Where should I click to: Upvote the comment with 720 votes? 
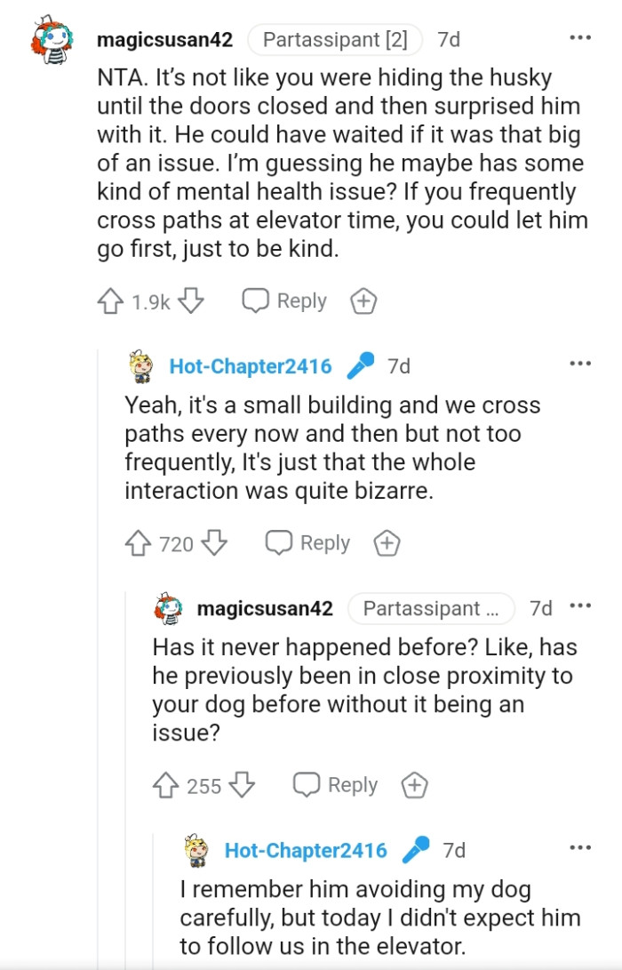click(140, 542)
